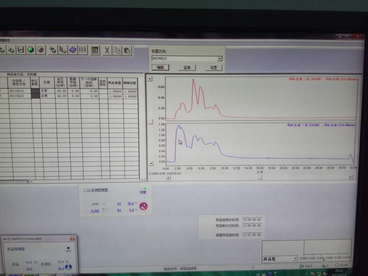This screenshot has height=276, width=368.
Task: Click the sample table scroll right arrow
Action: click(142, 180)
